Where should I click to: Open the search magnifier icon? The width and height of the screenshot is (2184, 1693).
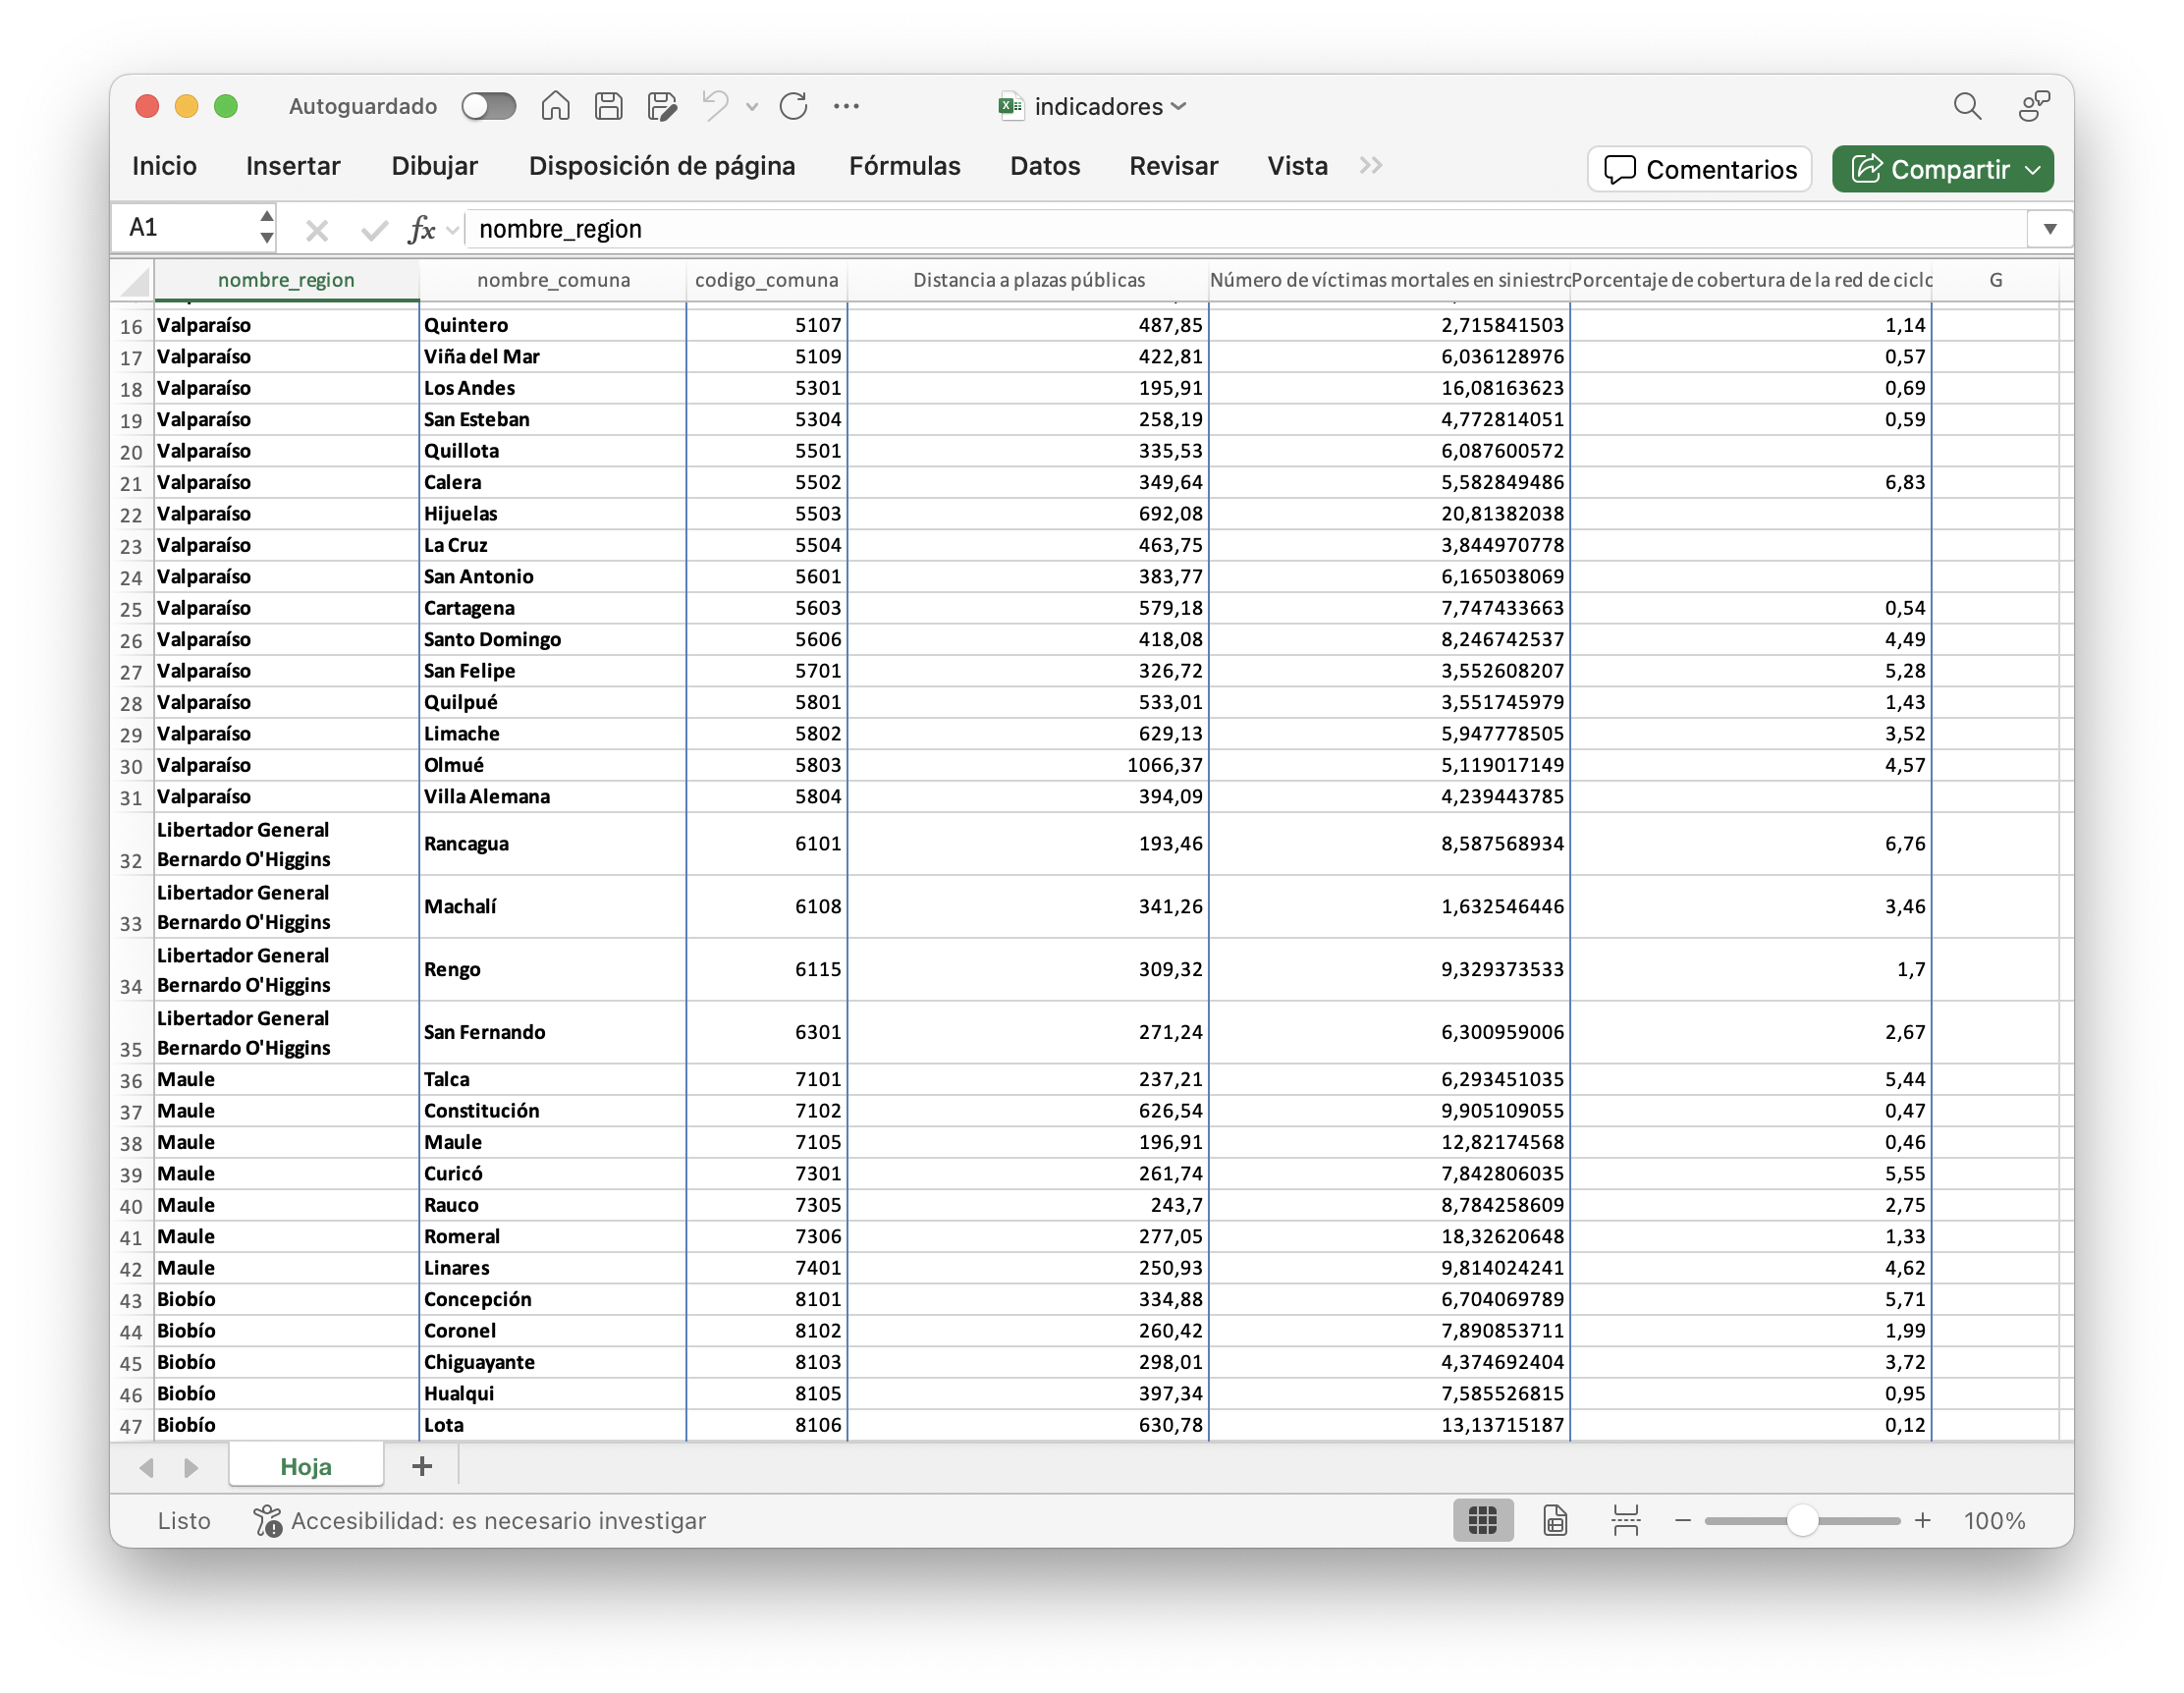pyautogui.click(x=1966, y=106)
